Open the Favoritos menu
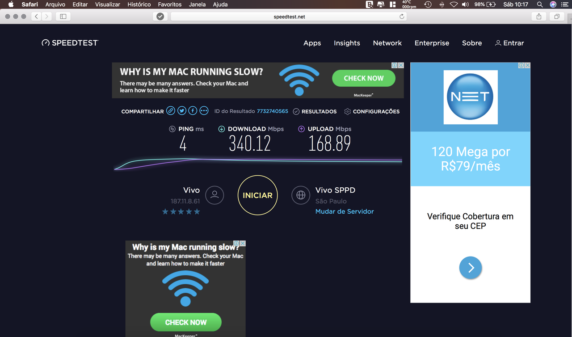The width and height of the screenshot is (572, 337). click(170, 4)
